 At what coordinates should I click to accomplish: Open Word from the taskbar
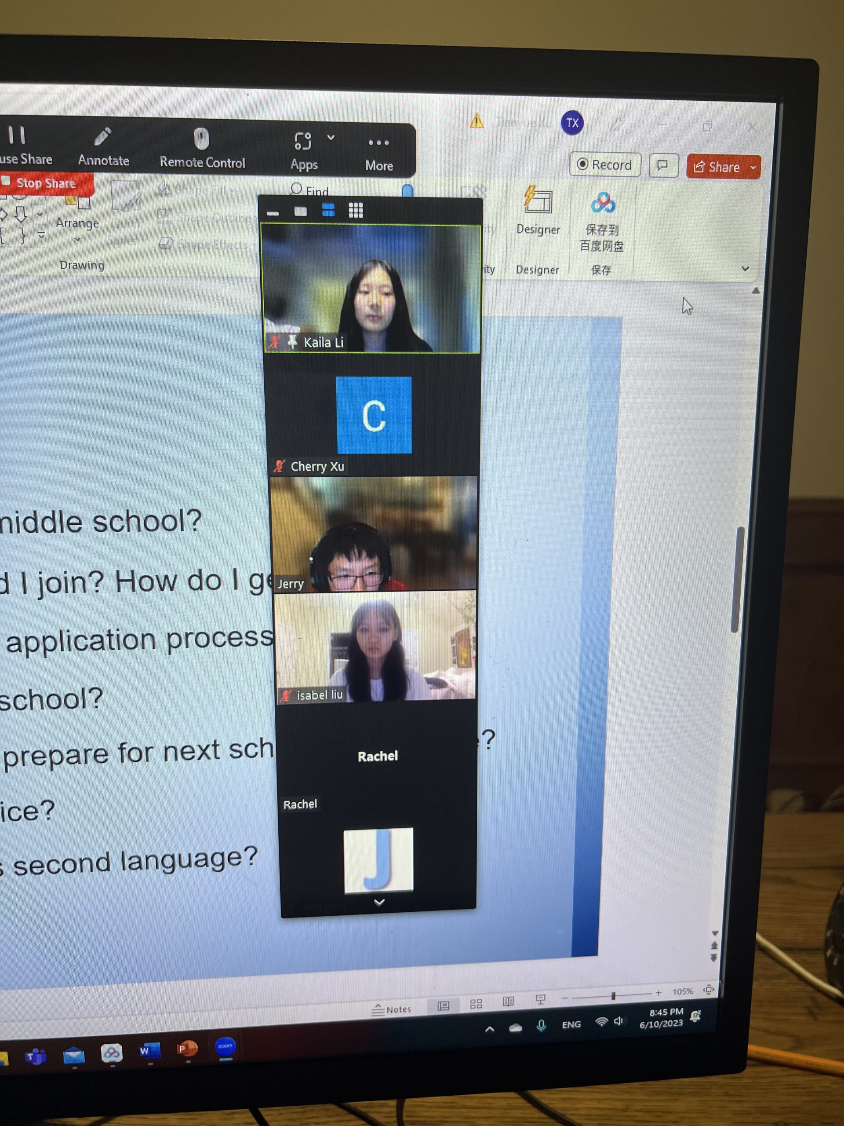(x=149, y=1051)
